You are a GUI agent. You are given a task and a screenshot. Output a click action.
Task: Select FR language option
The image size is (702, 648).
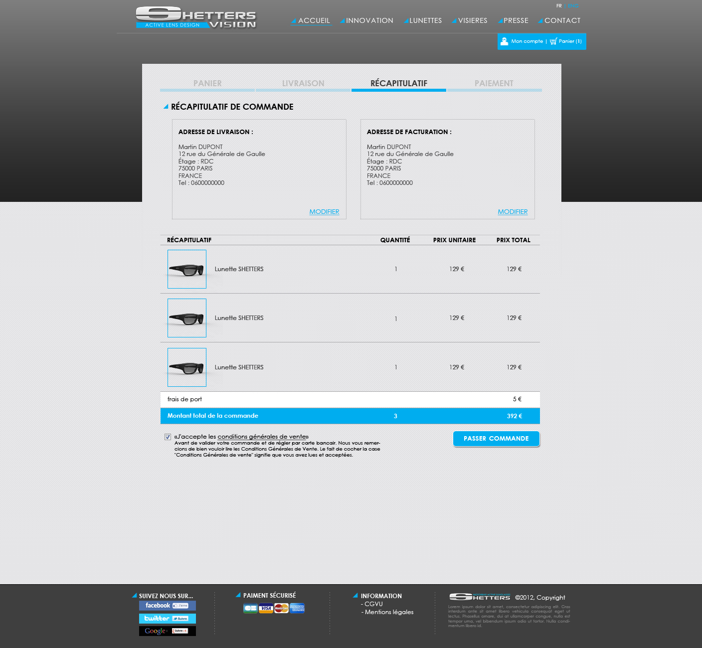click(x=559, y=6)
